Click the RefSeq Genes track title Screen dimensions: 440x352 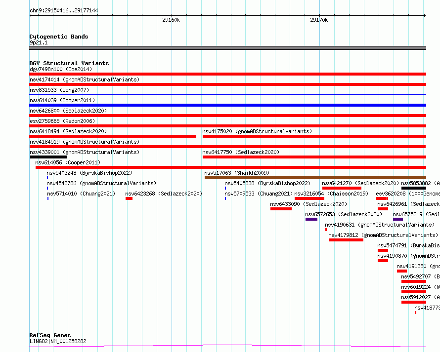[50, 335]
